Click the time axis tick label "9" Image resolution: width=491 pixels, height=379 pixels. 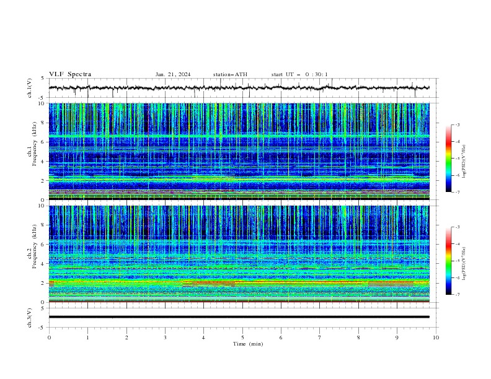click(x=397, y=338)
